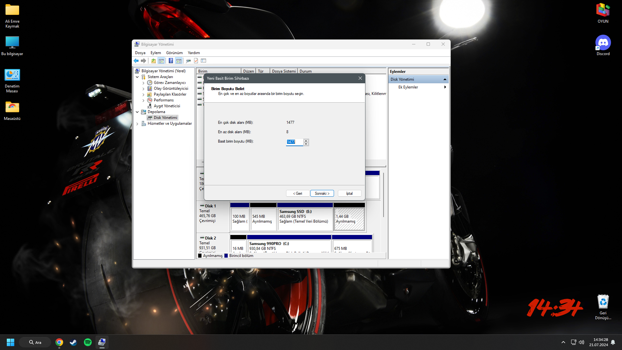Click the checkmark properties icon in the toolbar

tap(196, 61)
